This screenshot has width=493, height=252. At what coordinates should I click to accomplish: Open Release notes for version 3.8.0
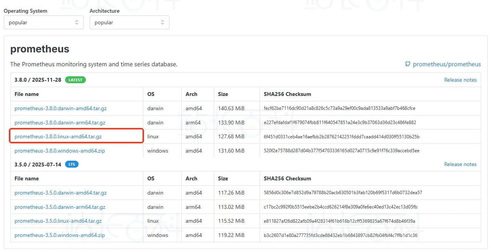pyautogui.click(x=460, y=80)
